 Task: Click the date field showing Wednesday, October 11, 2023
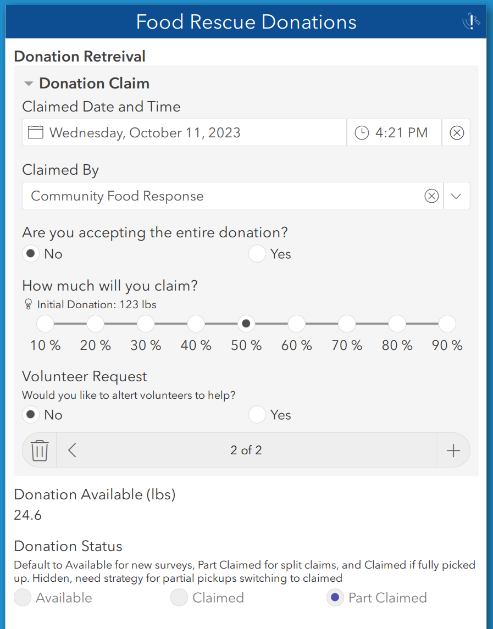(165, 132)
